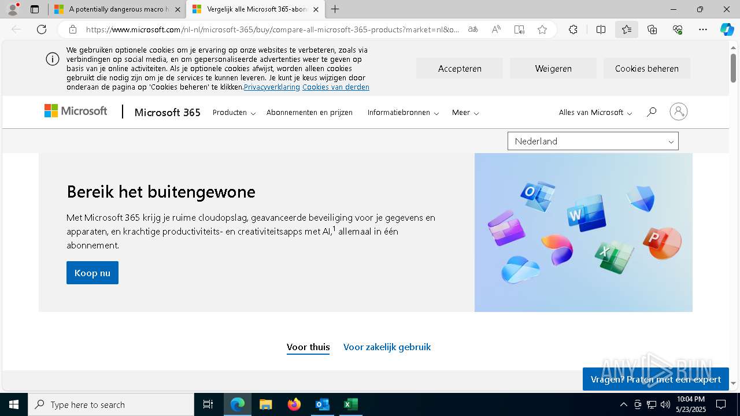740x416 pixels.
Task: Open the collections icon
Action: [652, 29]
